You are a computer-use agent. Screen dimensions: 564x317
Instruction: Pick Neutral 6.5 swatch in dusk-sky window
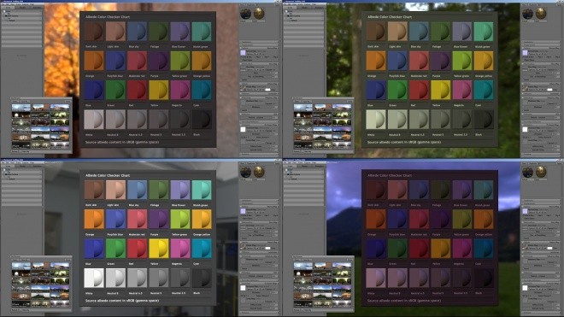coord(419,278)
